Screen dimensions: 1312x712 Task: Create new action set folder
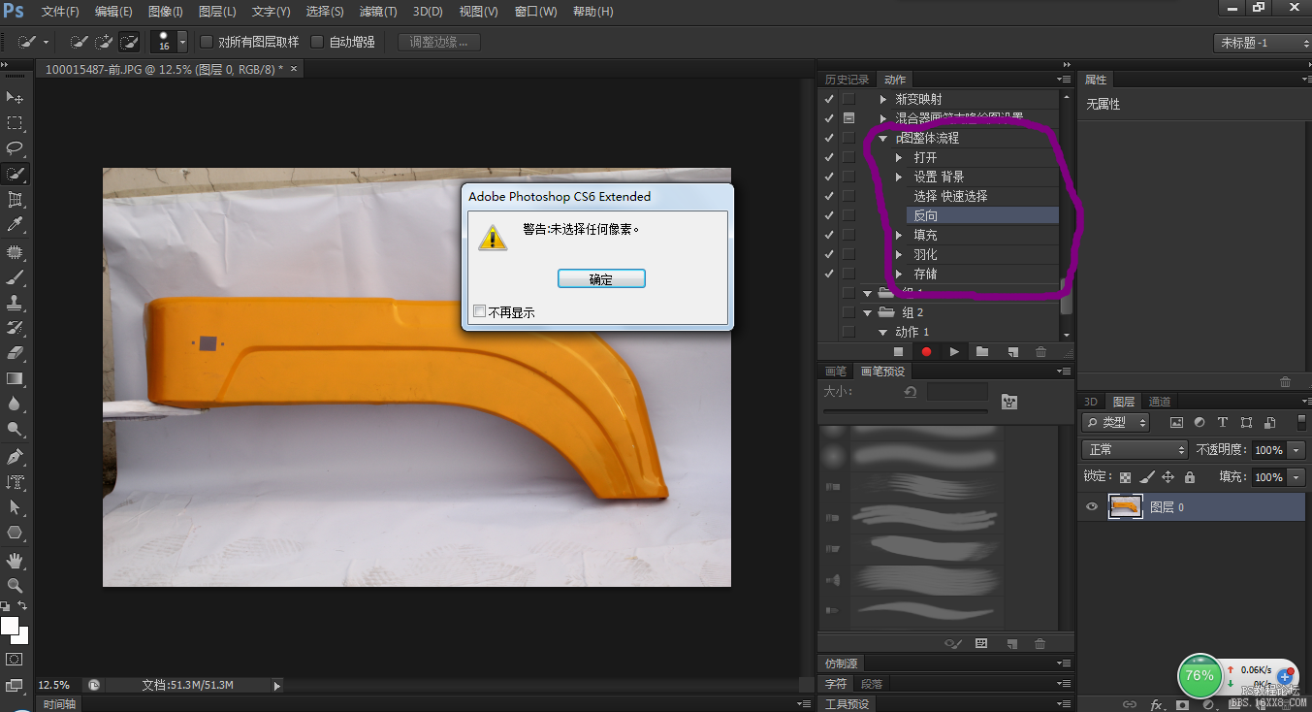point(982,352)
